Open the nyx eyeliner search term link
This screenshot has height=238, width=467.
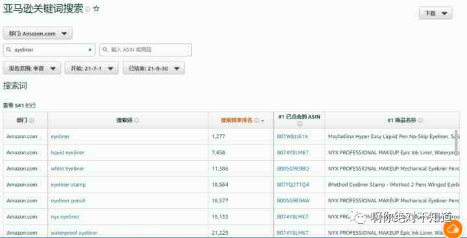click(x=66, y=217)
